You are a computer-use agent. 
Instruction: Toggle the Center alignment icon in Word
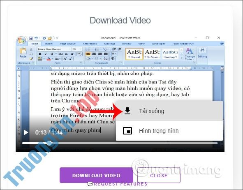pyautogui.click(x=94, y=54)
